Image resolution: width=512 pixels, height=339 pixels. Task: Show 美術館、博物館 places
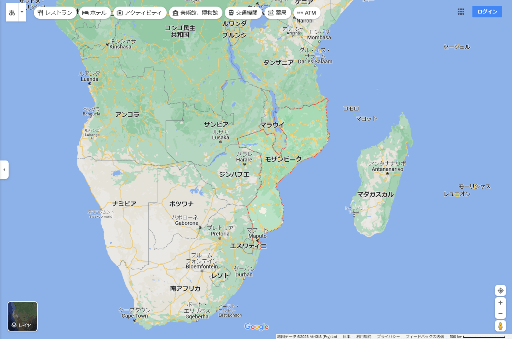195,13
